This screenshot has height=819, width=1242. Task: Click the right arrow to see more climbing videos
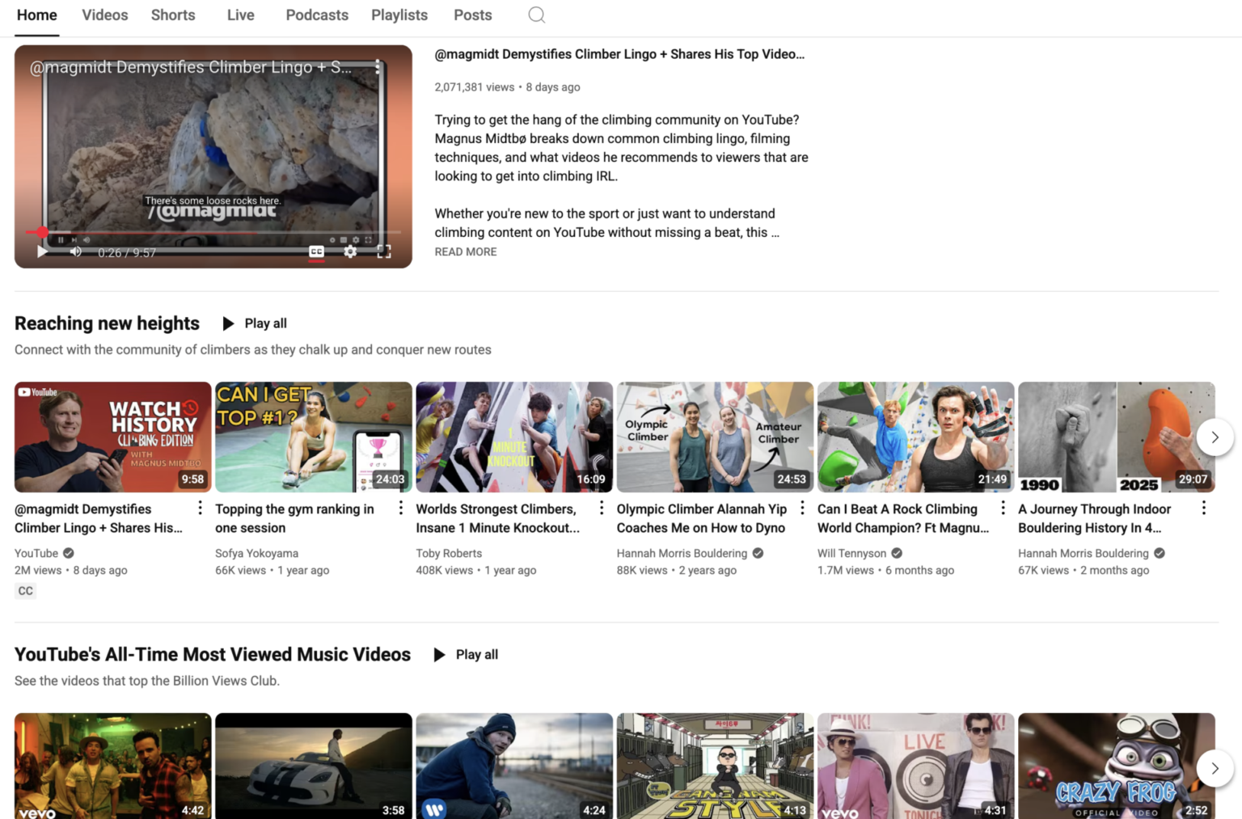pyautogui.click(x=1215, y=437)
